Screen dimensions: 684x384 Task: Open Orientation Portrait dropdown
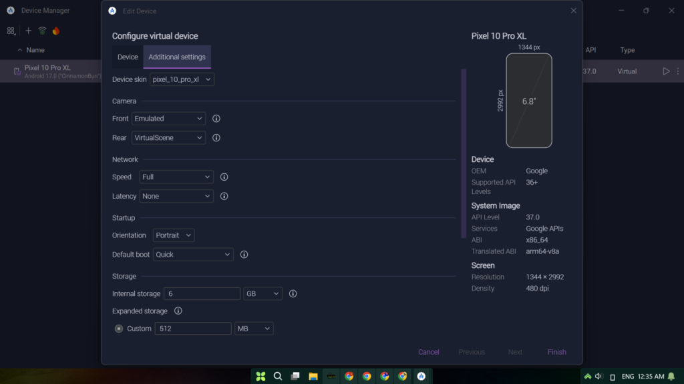point(174,235)
